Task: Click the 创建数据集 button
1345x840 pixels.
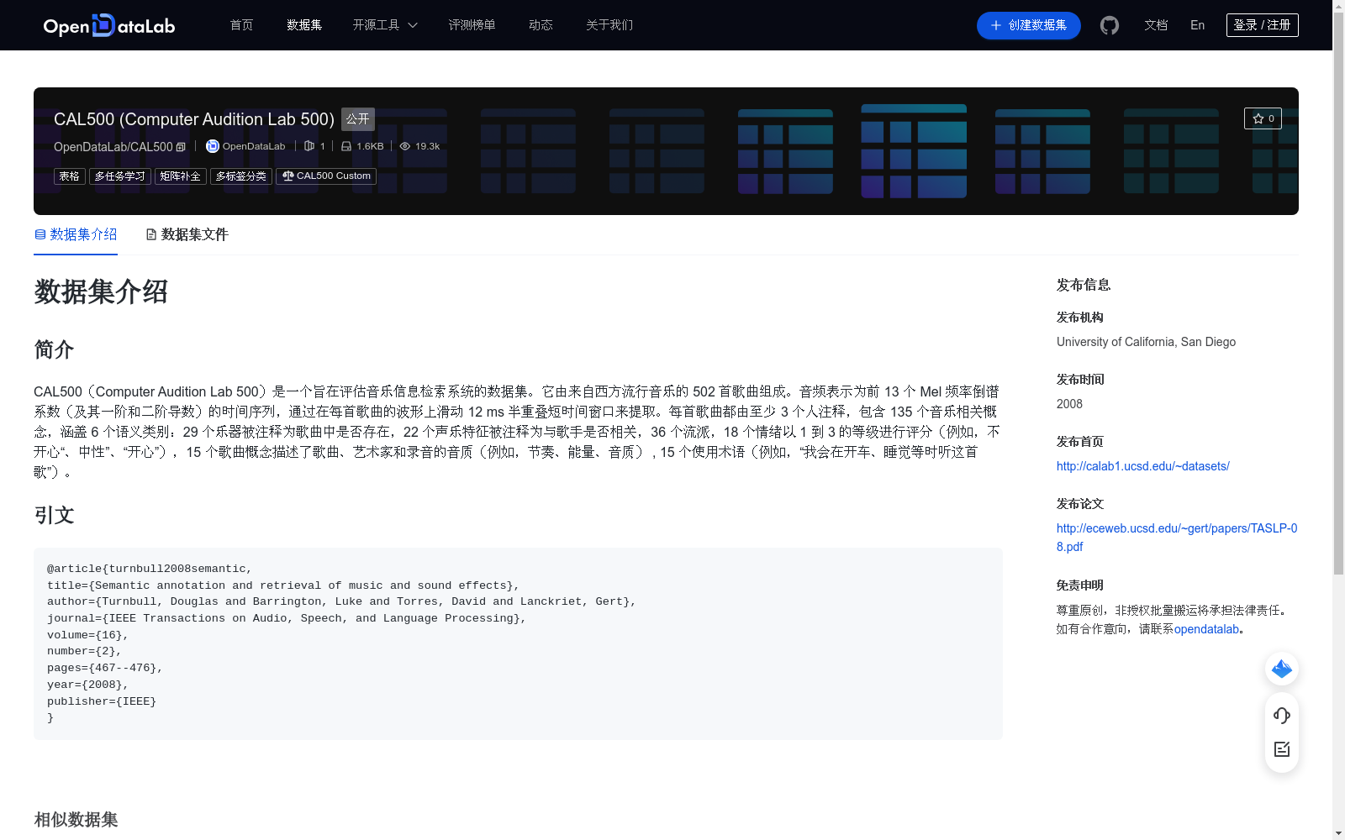Action: point(1029,25)
